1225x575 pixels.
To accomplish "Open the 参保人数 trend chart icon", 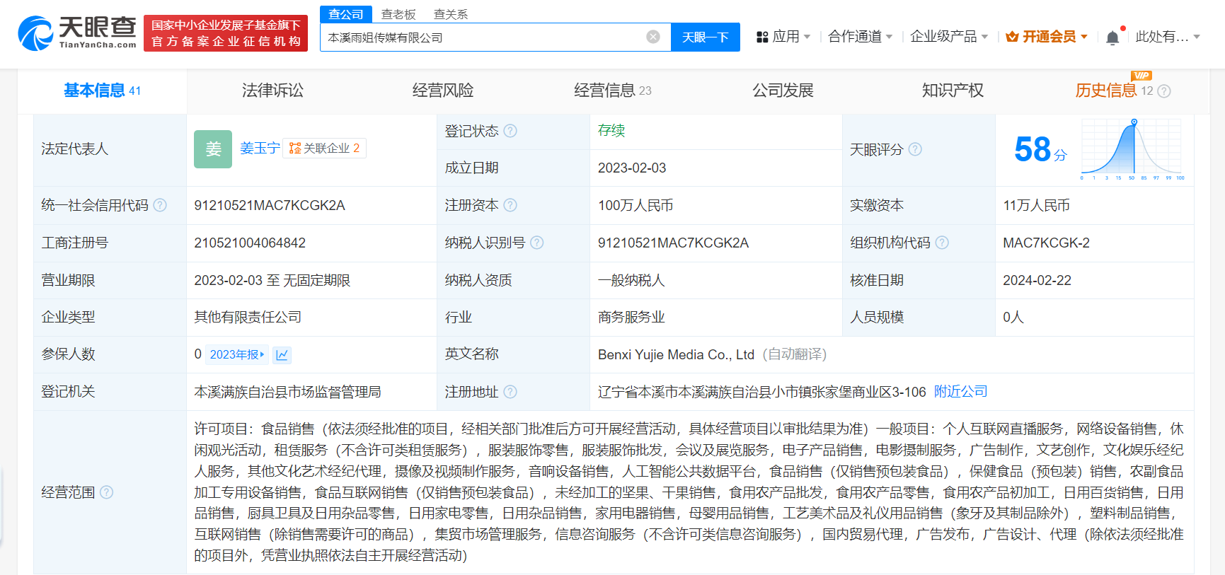I will [282, 354].
